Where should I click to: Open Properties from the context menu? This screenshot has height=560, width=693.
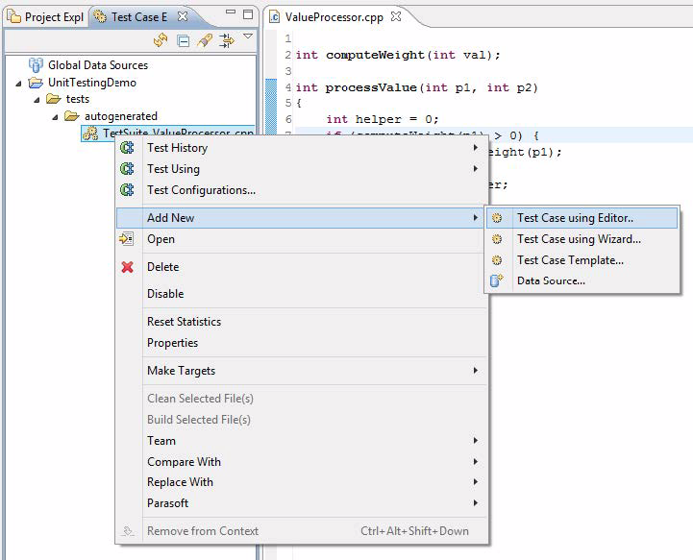coord(302,343)
